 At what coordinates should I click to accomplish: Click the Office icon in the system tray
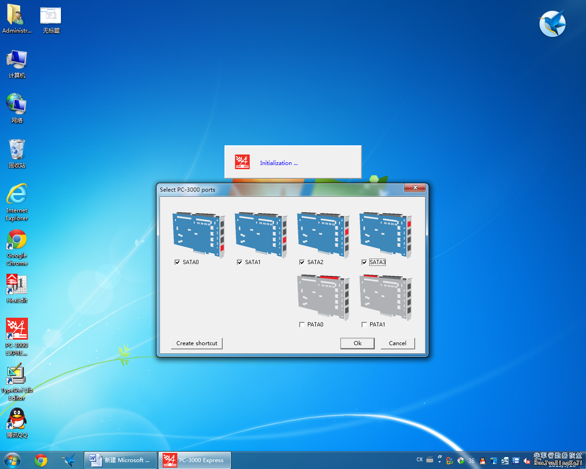(449, 460)
